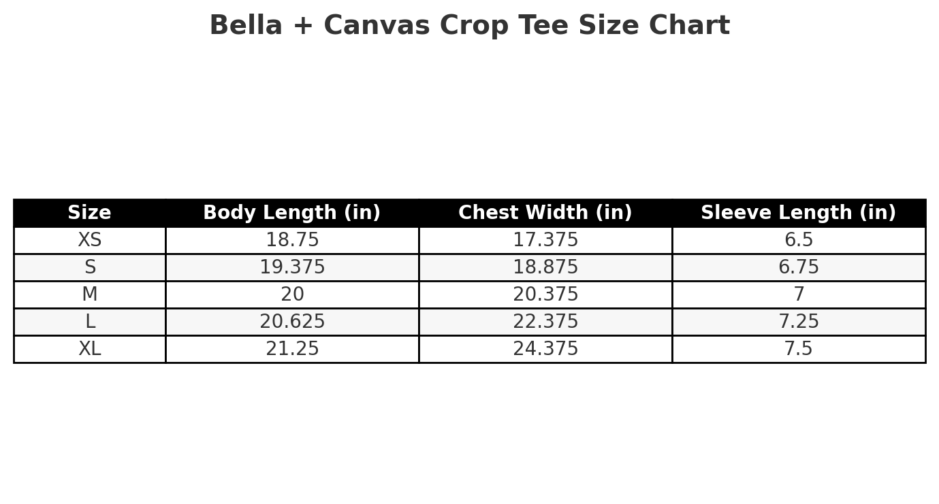Click the Size column header
This screenshot has width=939, height=504.
point(89,213)
